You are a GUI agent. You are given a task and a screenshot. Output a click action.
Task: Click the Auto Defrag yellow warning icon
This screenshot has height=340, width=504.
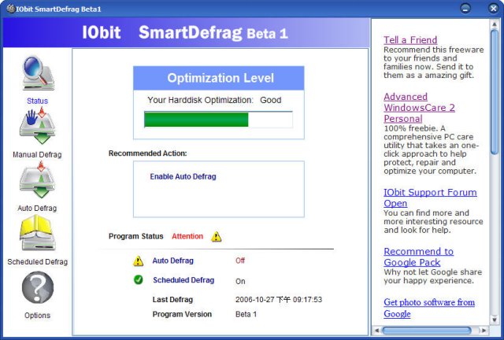click(x=139, y=261)
